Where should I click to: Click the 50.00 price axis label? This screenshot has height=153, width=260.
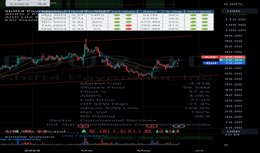click(x=233, y=85)
